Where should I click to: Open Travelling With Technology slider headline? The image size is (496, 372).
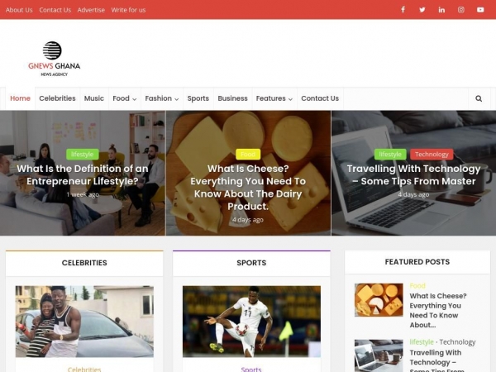click(414, 174)
